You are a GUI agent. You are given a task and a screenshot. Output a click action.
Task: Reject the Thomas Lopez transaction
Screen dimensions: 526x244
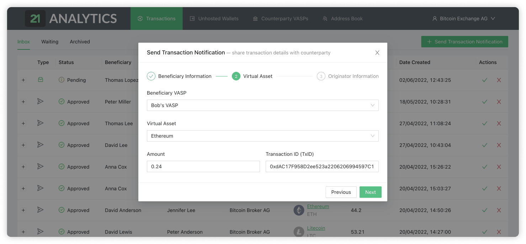[499, 80]
